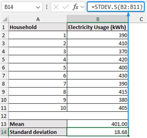Open dropdown arrow next to fx
Screen dimensions: 147x138
pyautogui.click(x=82, y=7)
